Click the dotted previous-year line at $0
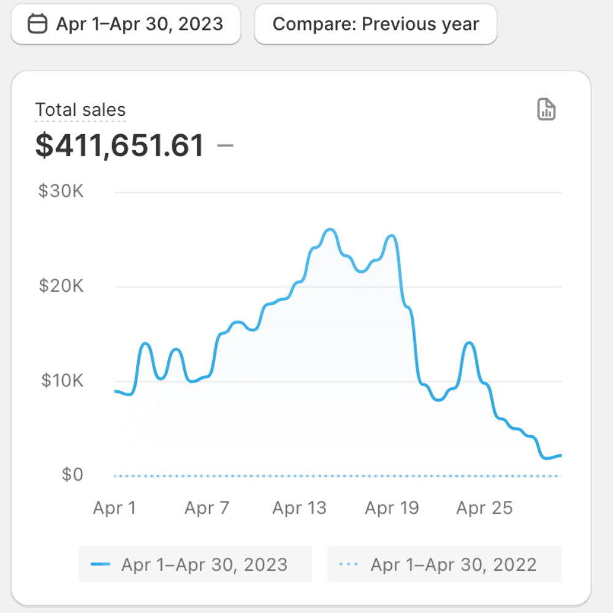This screenshot has width=613, height=613. [x=337, y=476]
